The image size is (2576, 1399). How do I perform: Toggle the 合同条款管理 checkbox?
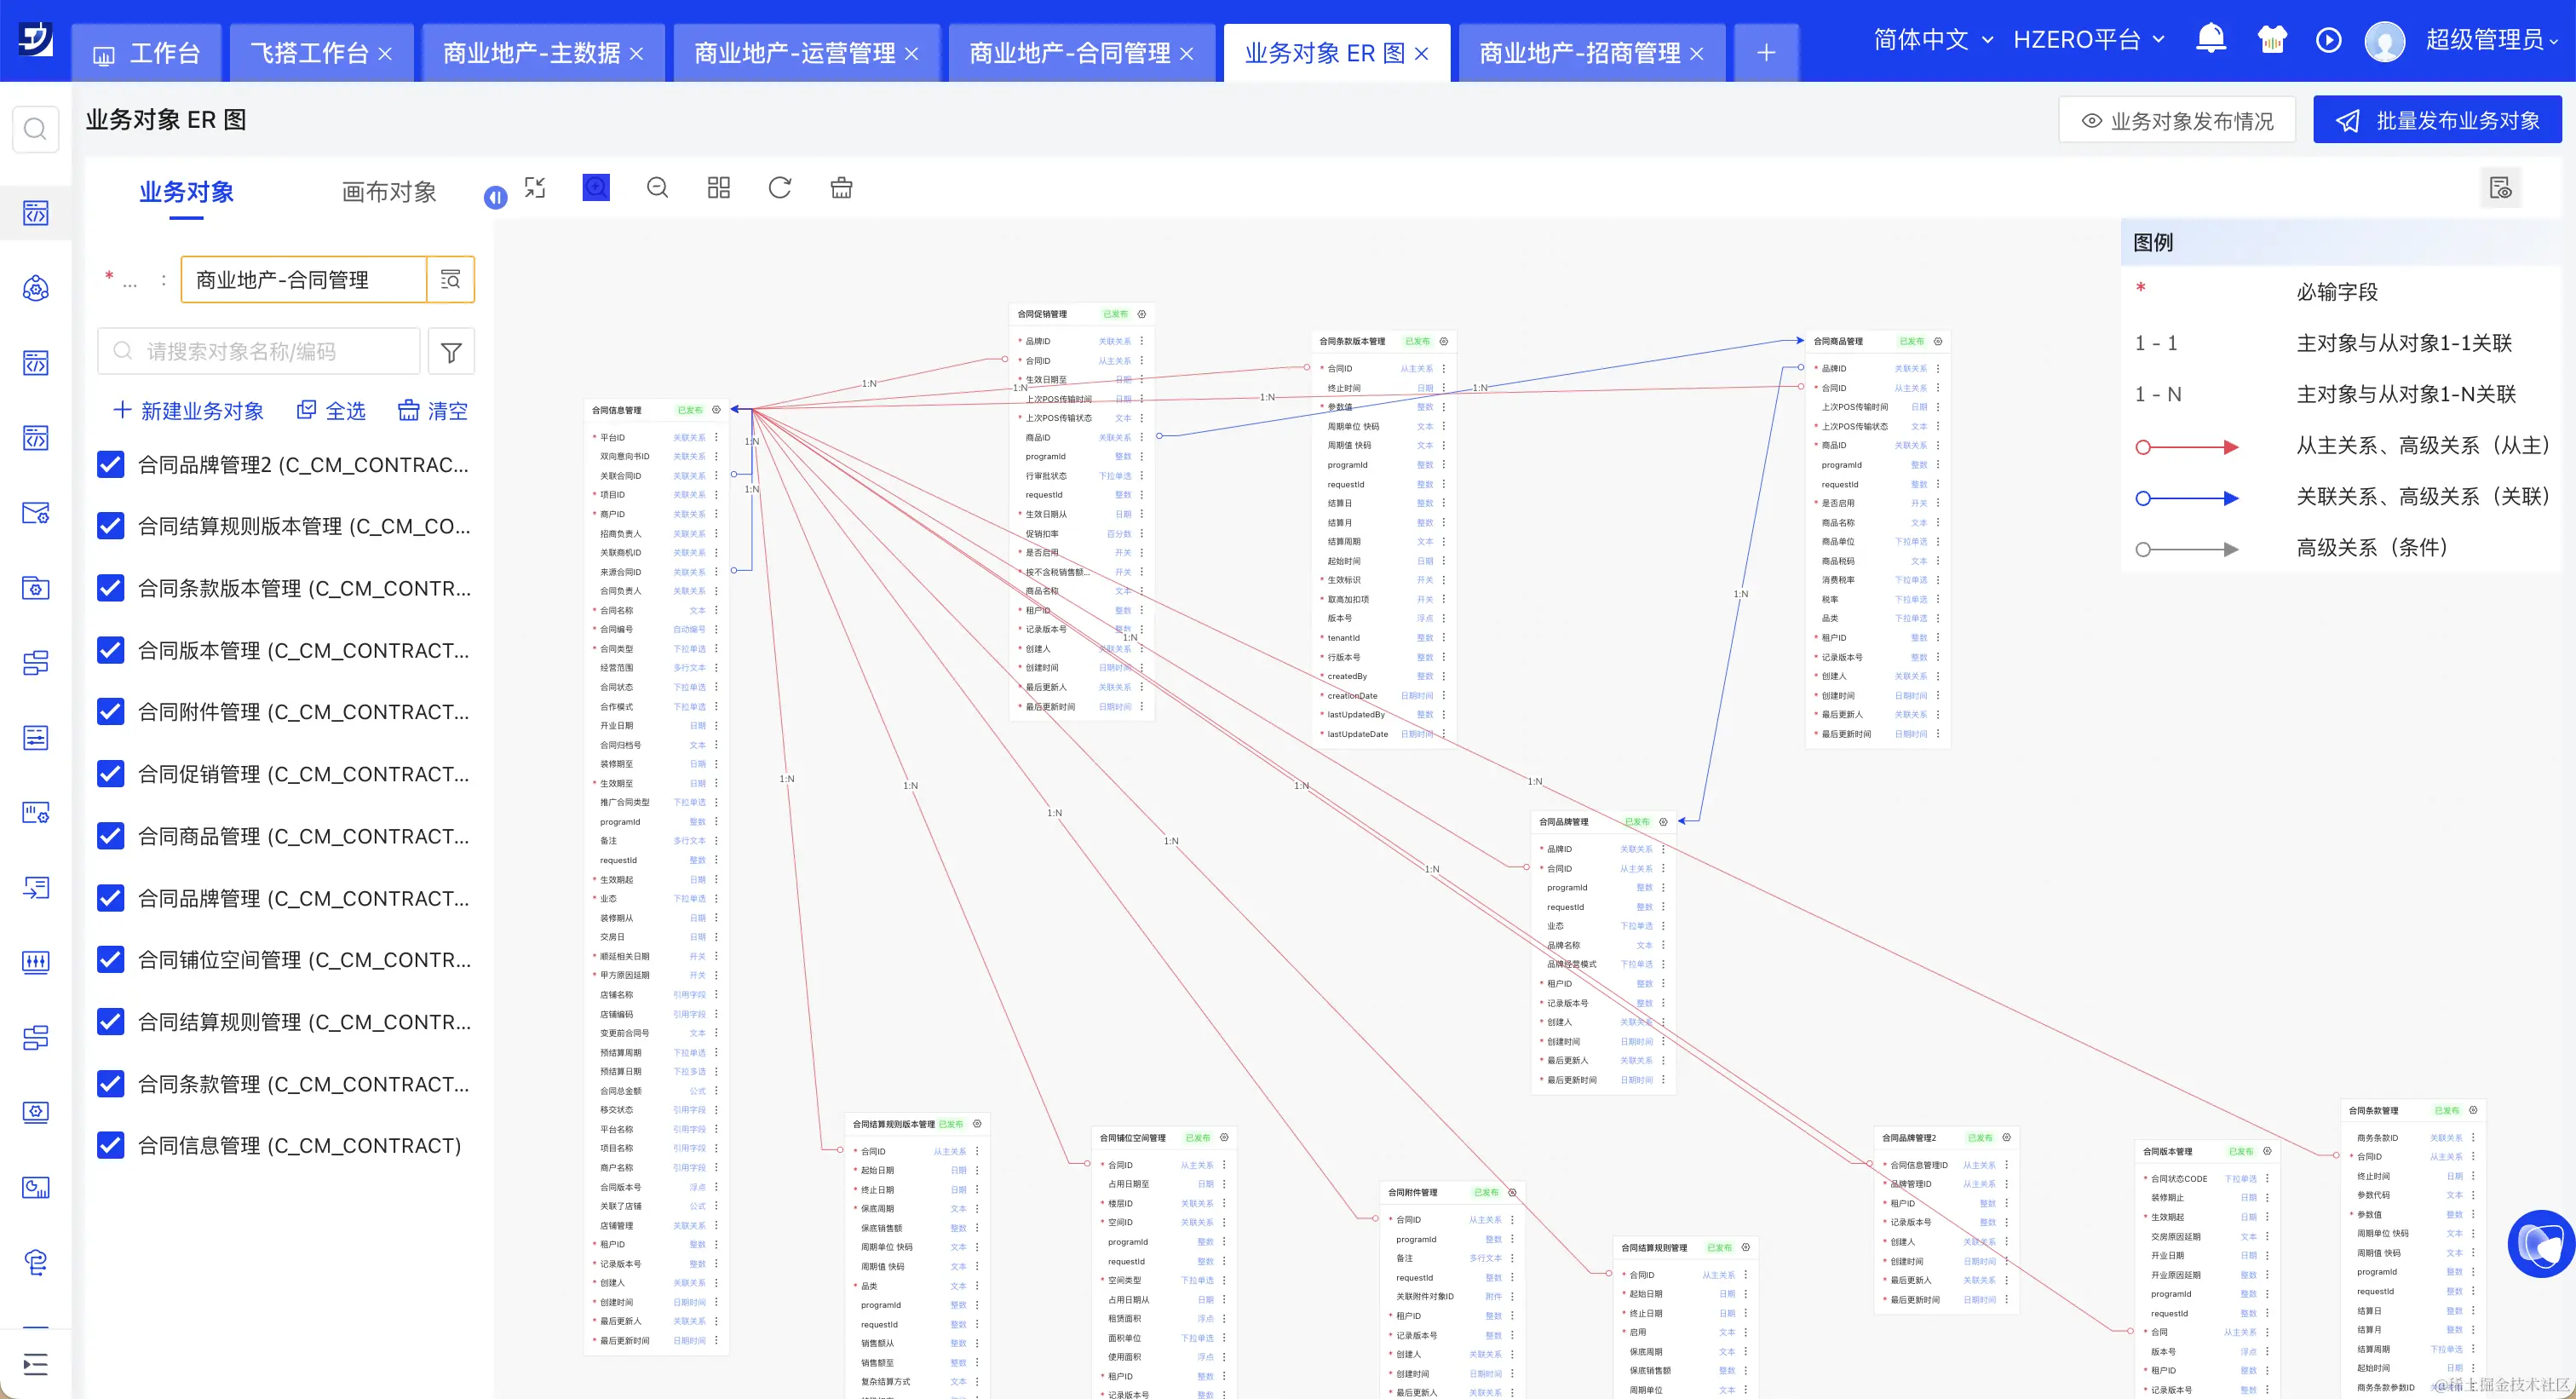pyautogui.click(x=111, y=1084)
